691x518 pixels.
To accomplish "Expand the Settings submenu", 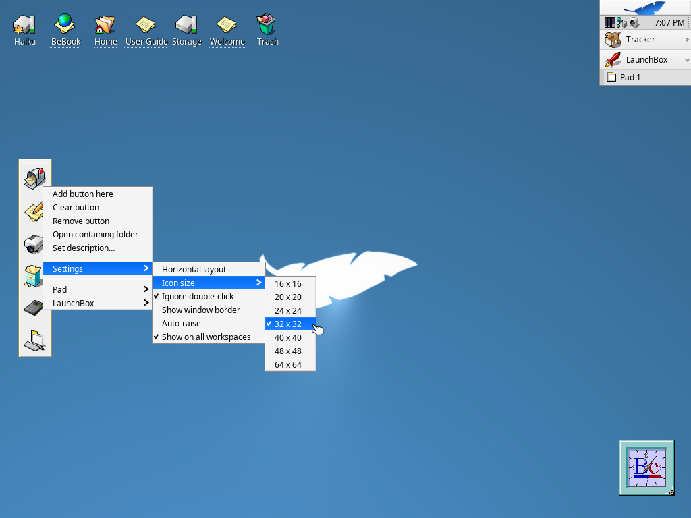I will (x=98, y=268).
